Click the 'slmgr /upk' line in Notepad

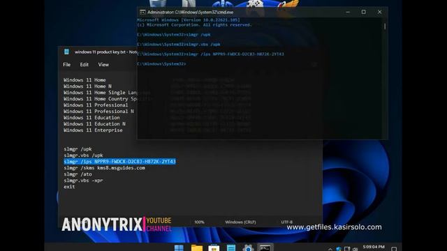tap(78, 149)
